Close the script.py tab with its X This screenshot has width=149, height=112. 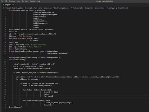point(13,5)
